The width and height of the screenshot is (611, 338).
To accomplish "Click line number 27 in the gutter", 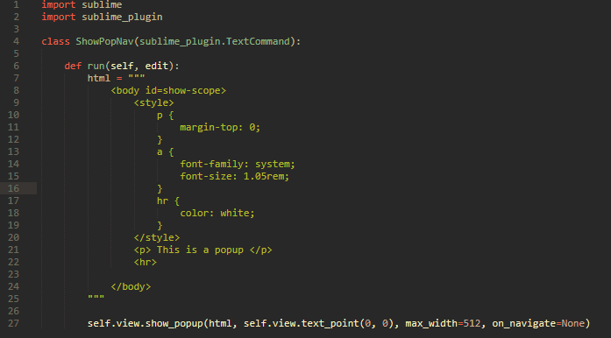I will [13, 323].
